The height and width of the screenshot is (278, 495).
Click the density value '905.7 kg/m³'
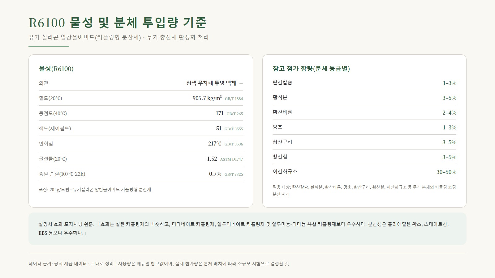(207, 98)
